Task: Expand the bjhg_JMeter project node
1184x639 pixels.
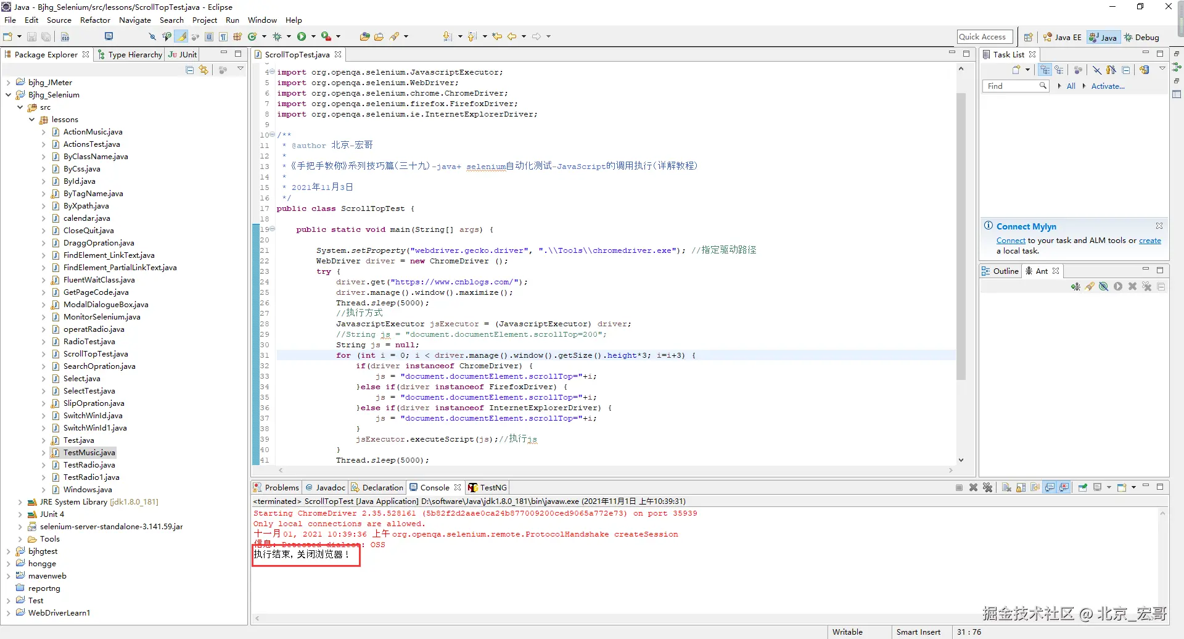Action: [x=8, y=83]
